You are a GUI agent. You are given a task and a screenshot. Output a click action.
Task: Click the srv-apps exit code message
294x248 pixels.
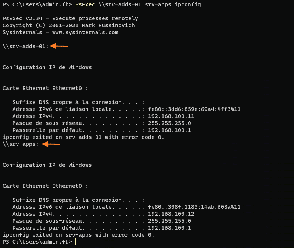click(78, 235)
